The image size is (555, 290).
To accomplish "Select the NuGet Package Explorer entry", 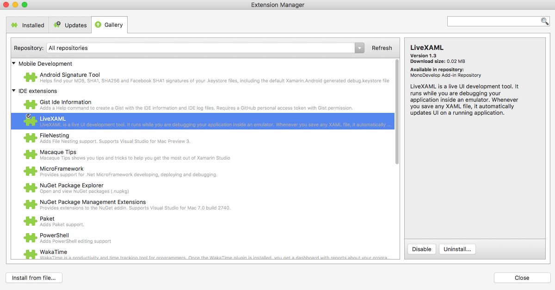I will [x=203, y=188].
